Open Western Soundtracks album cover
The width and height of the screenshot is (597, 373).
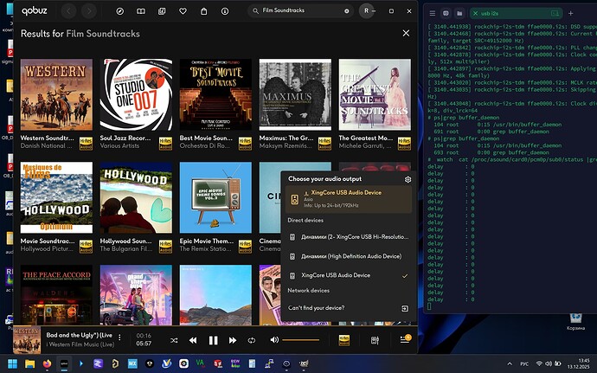coord(56,94)
